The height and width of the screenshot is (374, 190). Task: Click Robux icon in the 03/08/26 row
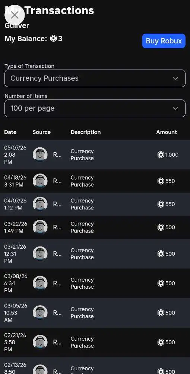tap(161, 283)
